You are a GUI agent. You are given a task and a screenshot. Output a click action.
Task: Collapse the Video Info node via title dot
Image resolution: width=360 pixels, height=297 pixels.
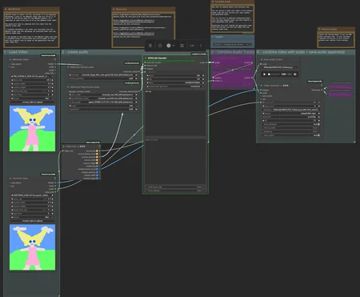tap(63, 146)
